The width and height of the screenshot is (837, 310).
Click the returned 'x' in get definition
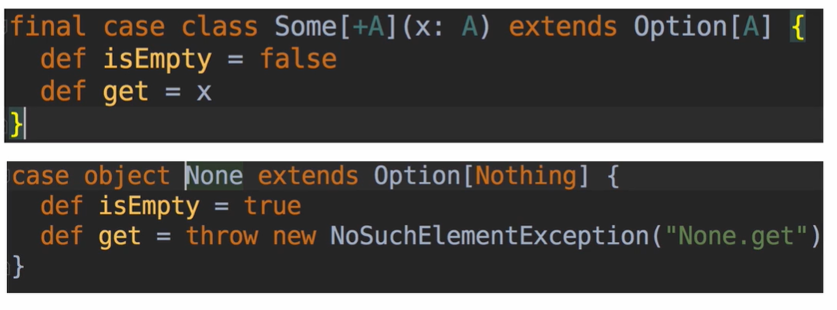click(204, 93)
